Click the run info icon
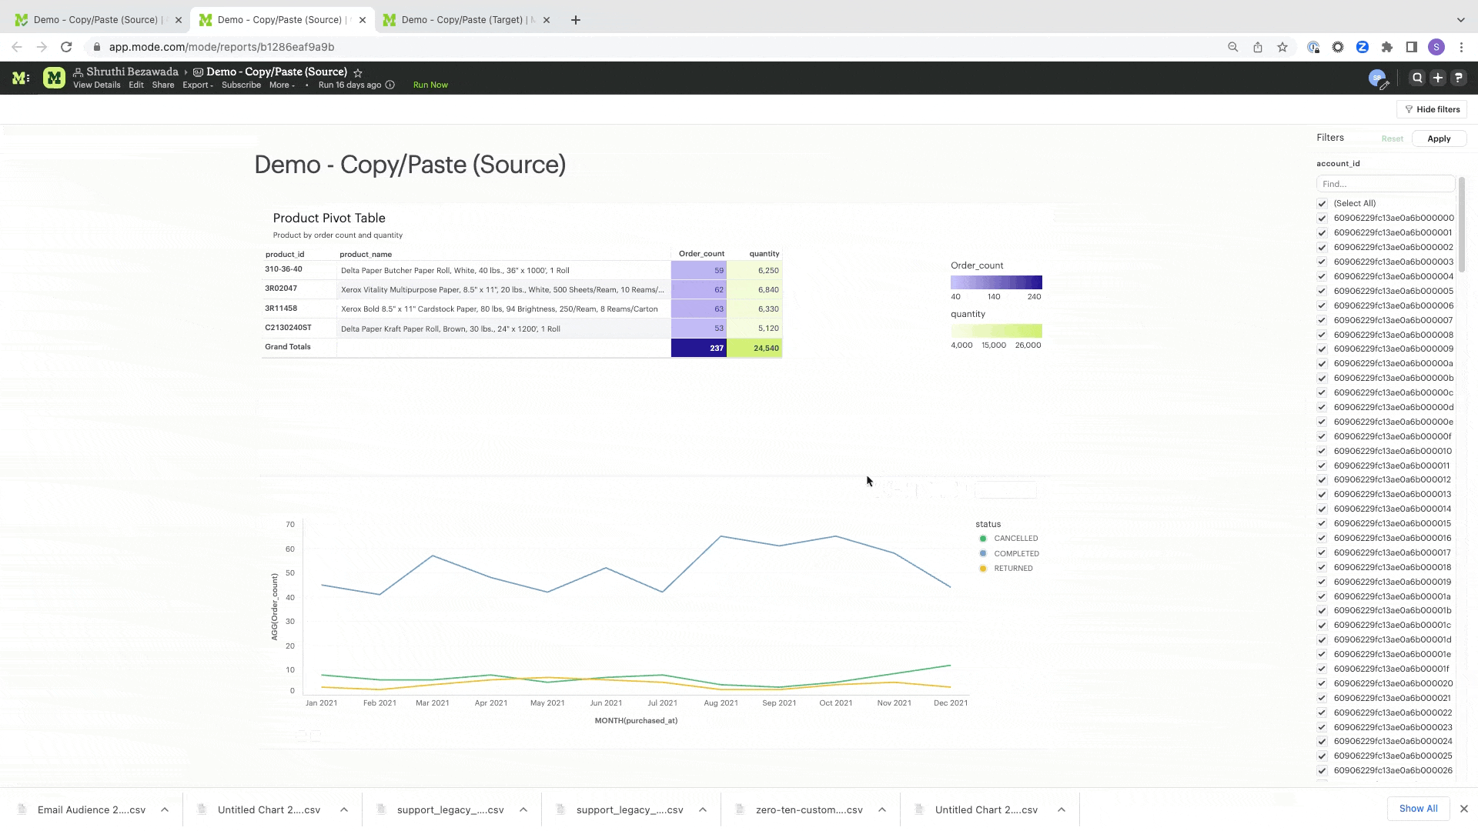Image resolution: width=1478 pixels, height=831 pixels. (x=390, y=85)
